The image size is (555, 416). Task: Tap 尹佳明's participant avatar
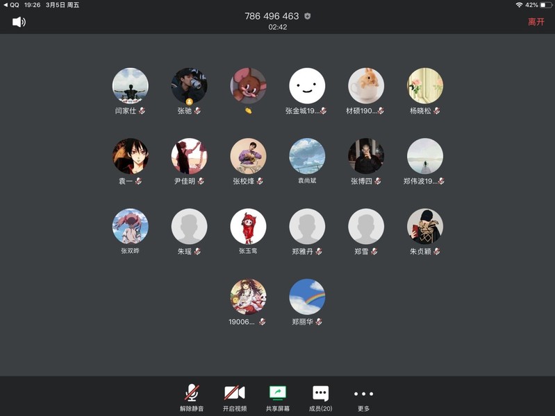click(x=189, y=156)
